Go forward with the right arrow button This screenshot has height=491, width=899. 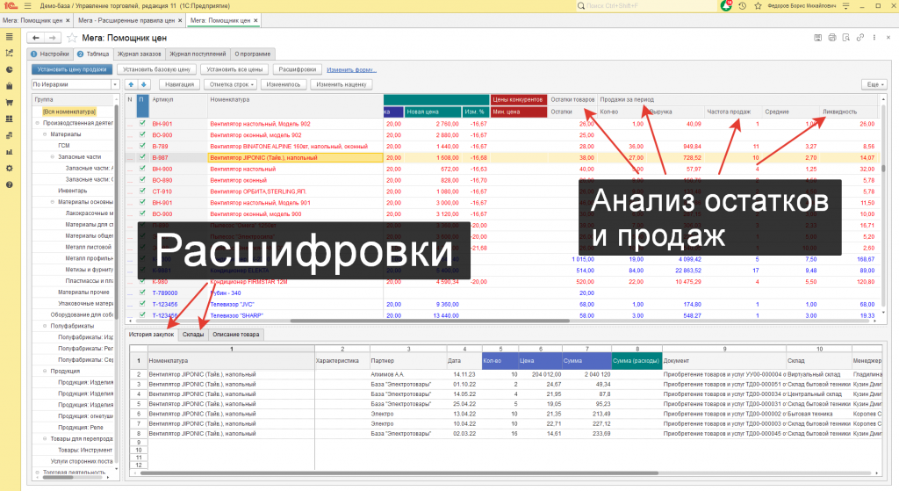pos(52,38)
